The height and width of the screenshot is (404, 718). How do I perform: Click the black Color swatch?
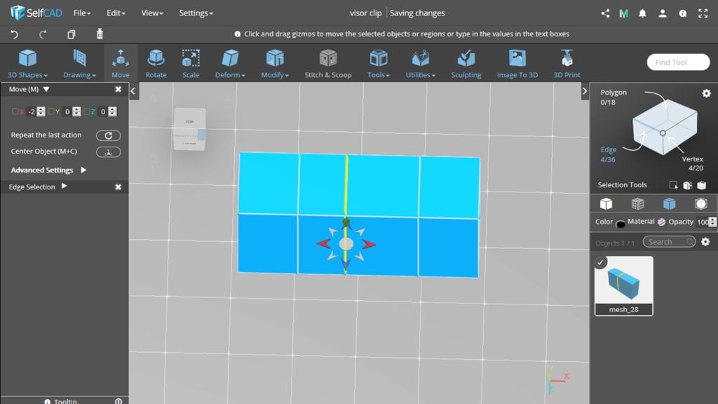pyautogui.click(x=621, y=224)
